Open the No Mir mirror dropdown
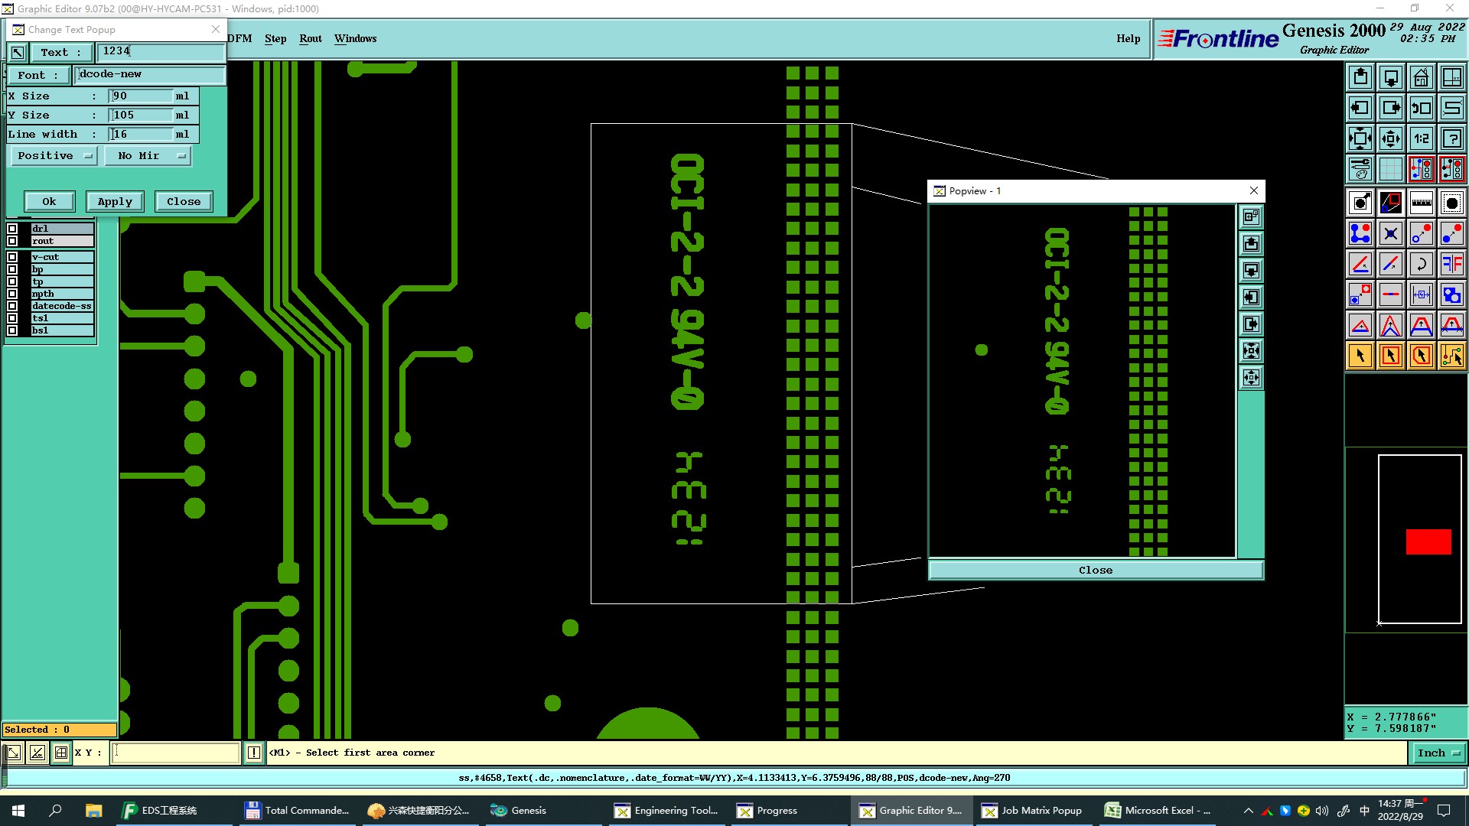 click(x=147, y=156)
